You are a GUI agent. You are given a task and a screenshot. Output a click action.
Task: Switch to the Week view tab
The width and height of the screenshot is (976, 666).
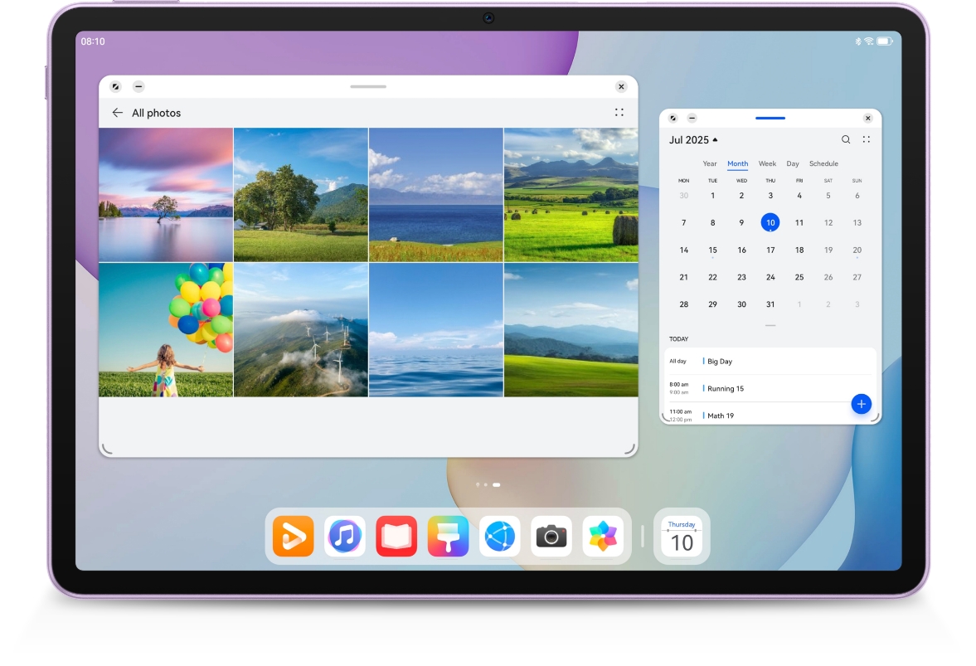pos(766,163)
